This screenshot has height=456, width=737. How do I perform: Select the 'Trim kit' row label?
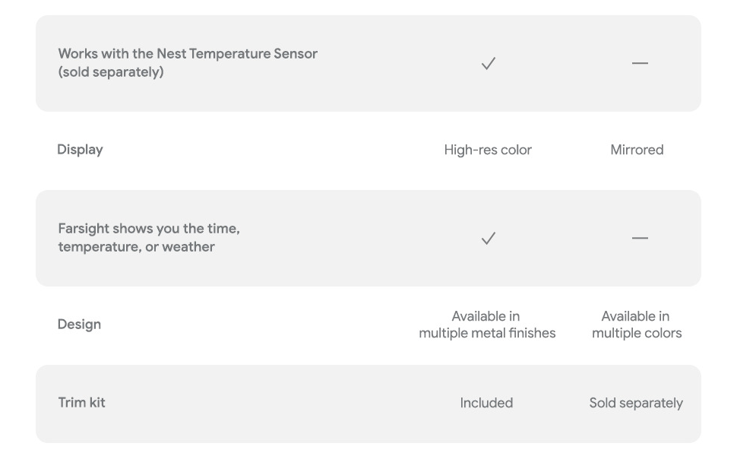coord(81,403)
